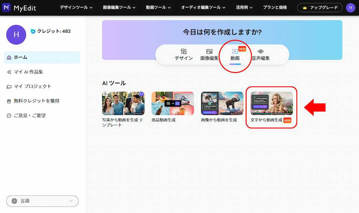Click the 音声編集 waveform icon

coord(261,51)
